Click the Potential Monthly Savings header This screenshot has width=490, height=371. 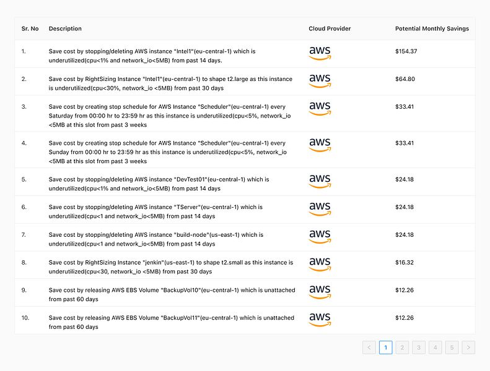tap(432, 28)
